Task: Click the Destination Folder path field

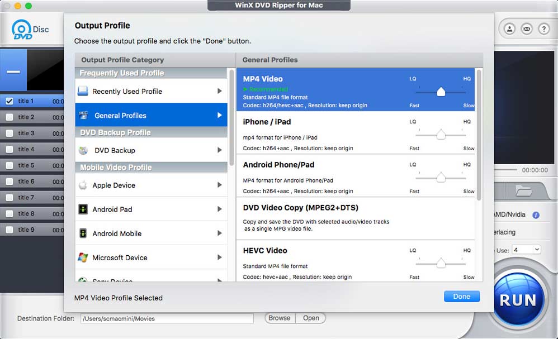Action: (x=167, y=318)
